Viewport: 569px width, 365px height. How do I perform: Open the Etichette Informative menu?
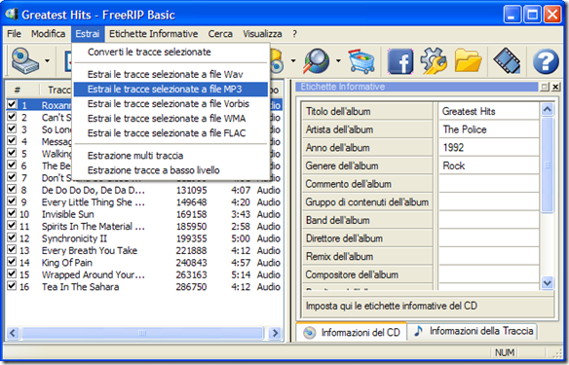(154, 34)
